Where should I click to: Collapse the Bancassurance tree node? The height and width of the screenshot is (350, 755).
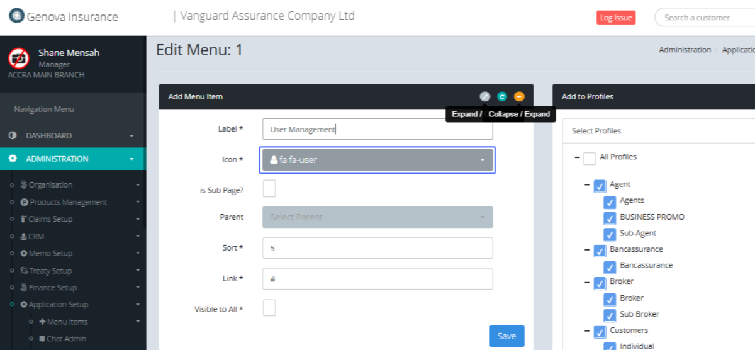(587, 250)
